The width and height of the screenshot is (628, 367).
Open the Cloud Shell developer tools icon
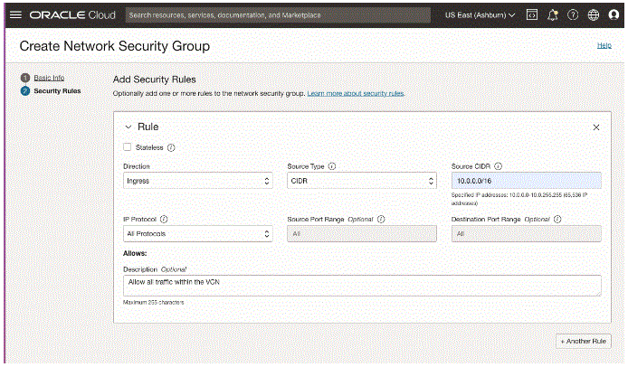[532, 15]
